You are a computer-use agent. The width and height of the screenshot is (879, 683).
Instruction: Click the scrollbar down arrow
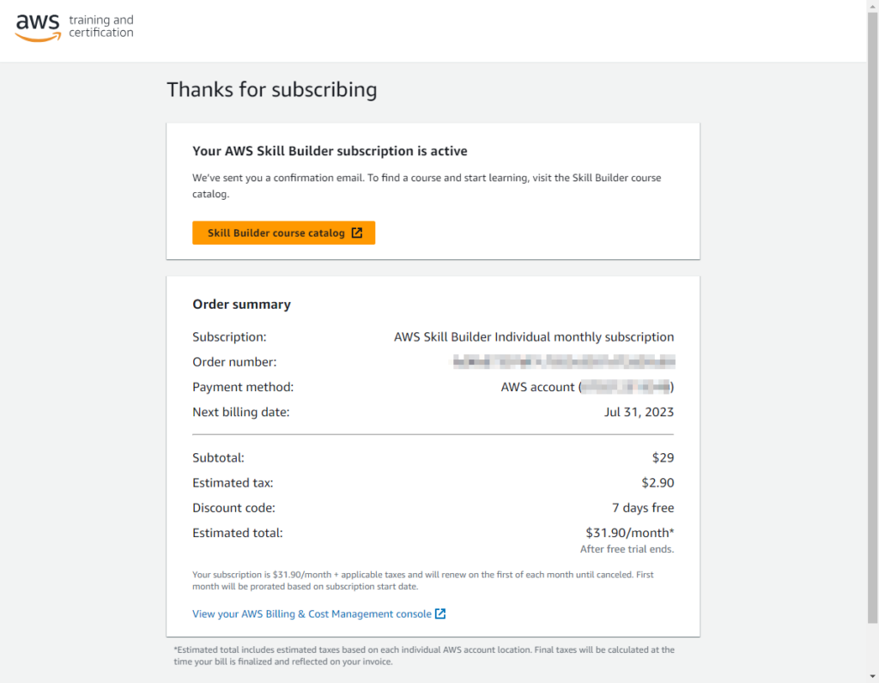pos(873,677)
